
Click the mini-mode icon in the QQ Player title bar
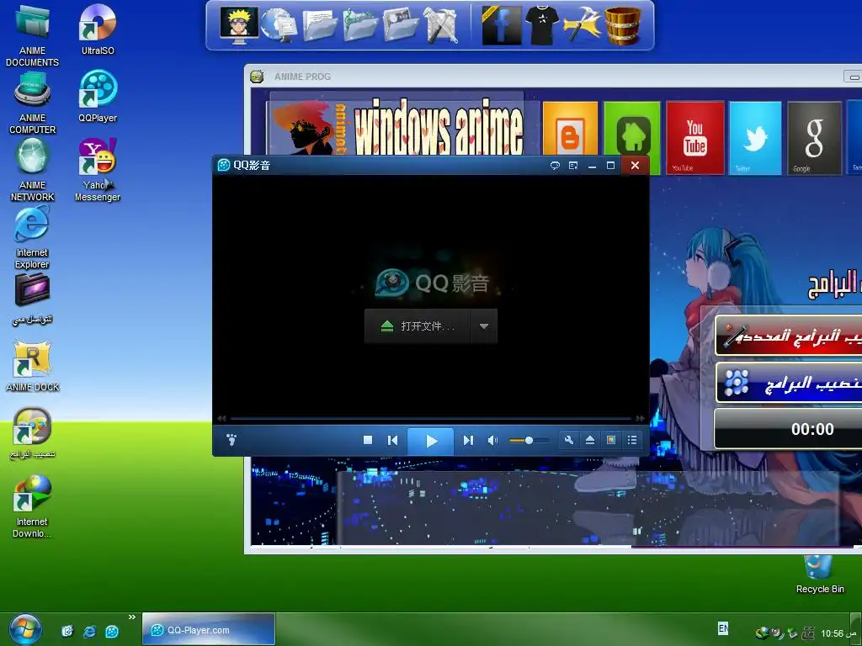pos(573,166)
